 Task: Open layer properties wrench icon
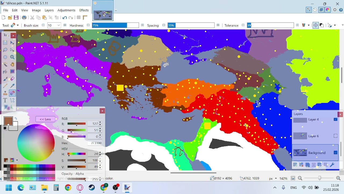(x=332, y=165)
